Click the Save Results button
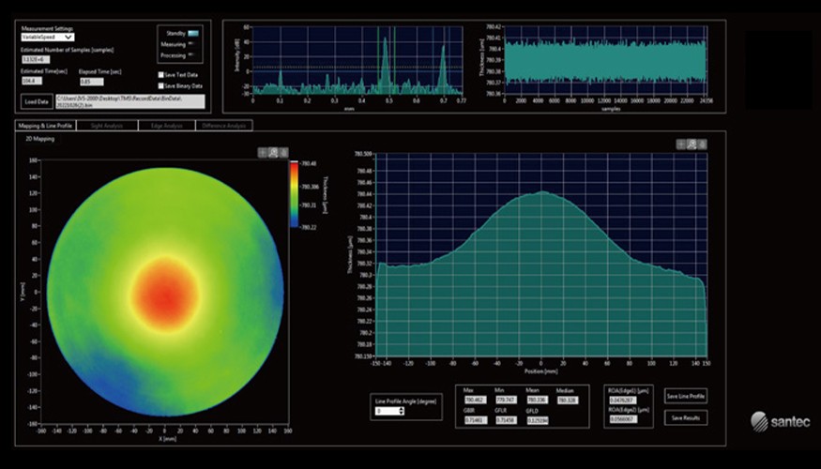821x469 pixels. coord(686,417)
